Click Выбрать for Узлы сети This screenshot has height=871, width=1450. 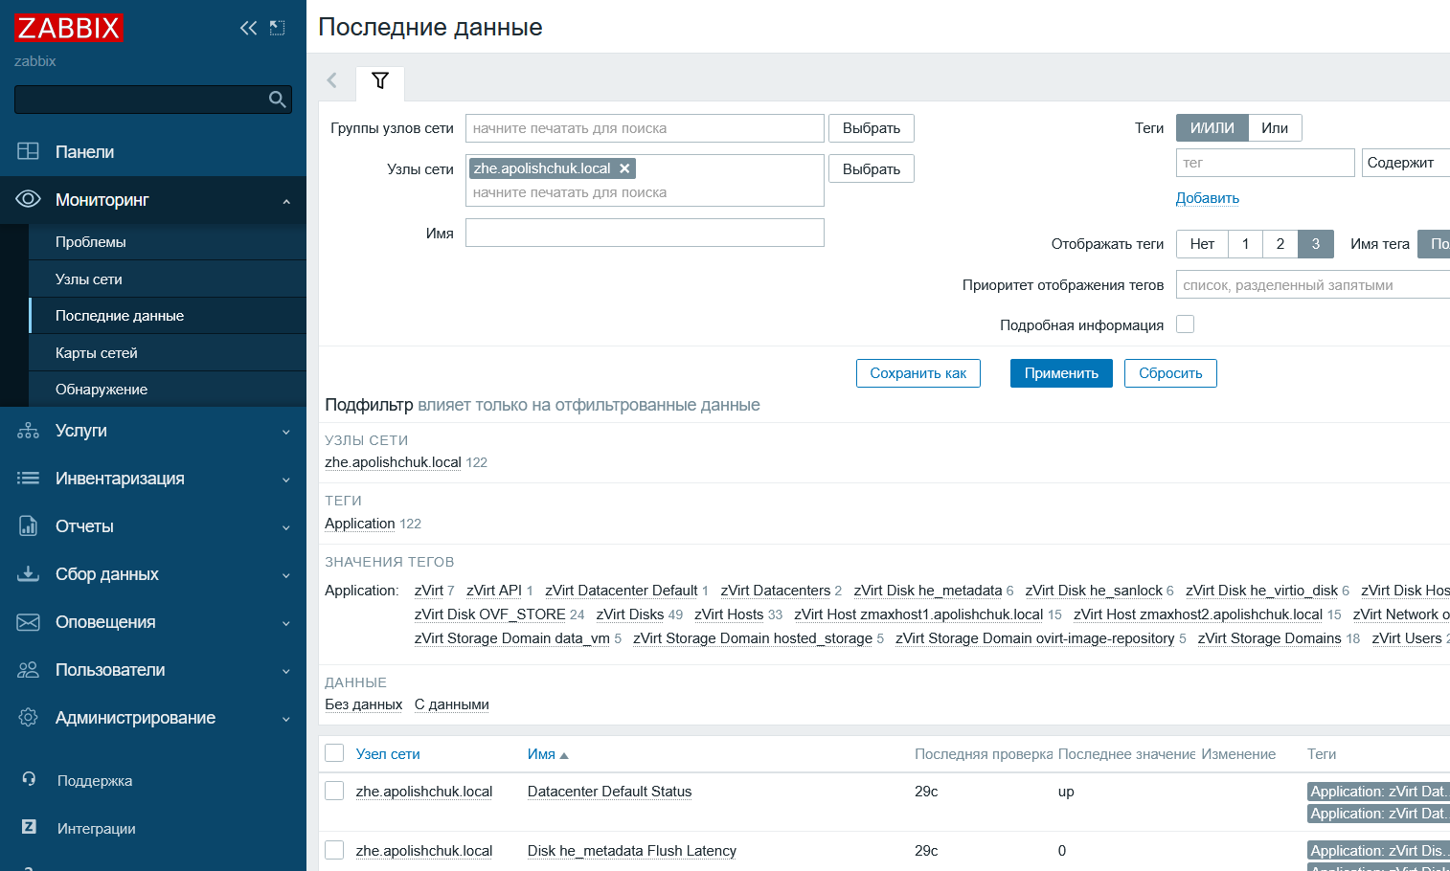click(x=872, y=169)
